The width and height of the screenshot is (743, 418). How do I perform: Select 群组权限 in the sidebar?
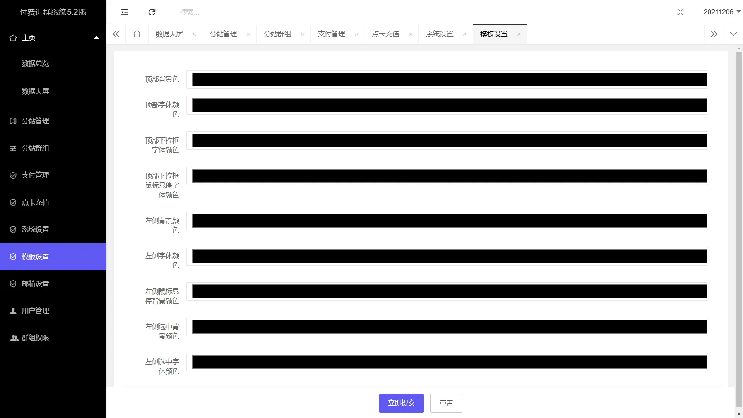[x=34, y=337]
